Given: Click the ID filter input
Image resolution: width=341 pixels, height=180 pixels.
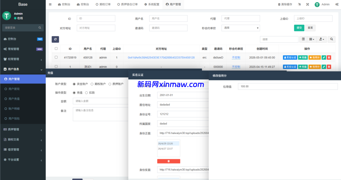Looking at the screenshot, I should 96,19.
